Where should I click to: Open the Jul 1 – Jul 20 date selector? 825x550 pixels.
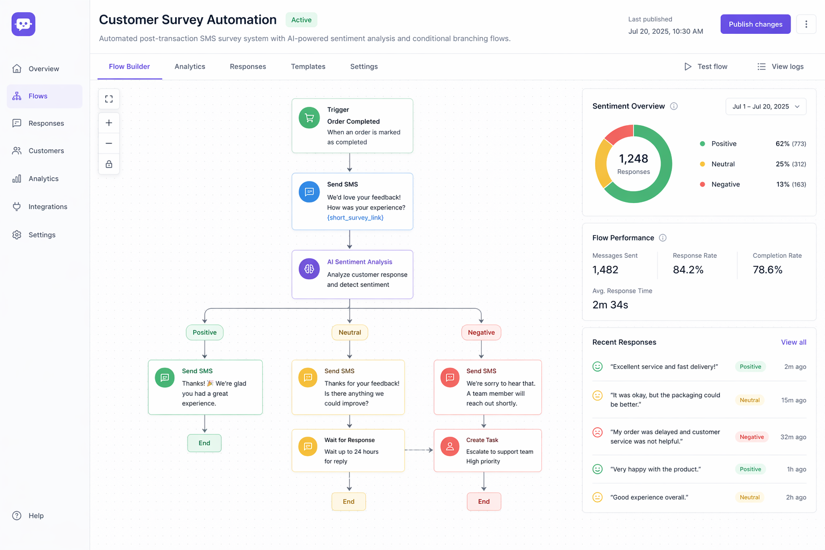pyautogui.click(x=766, y=106)
